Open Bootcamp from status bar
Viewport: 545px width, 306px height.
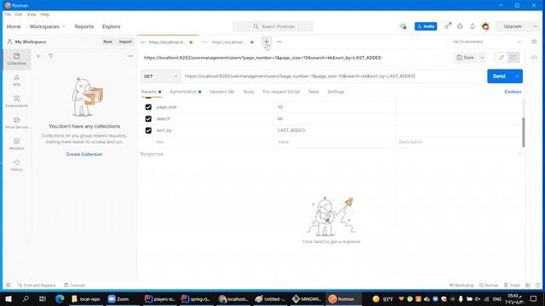coord(462,286)
